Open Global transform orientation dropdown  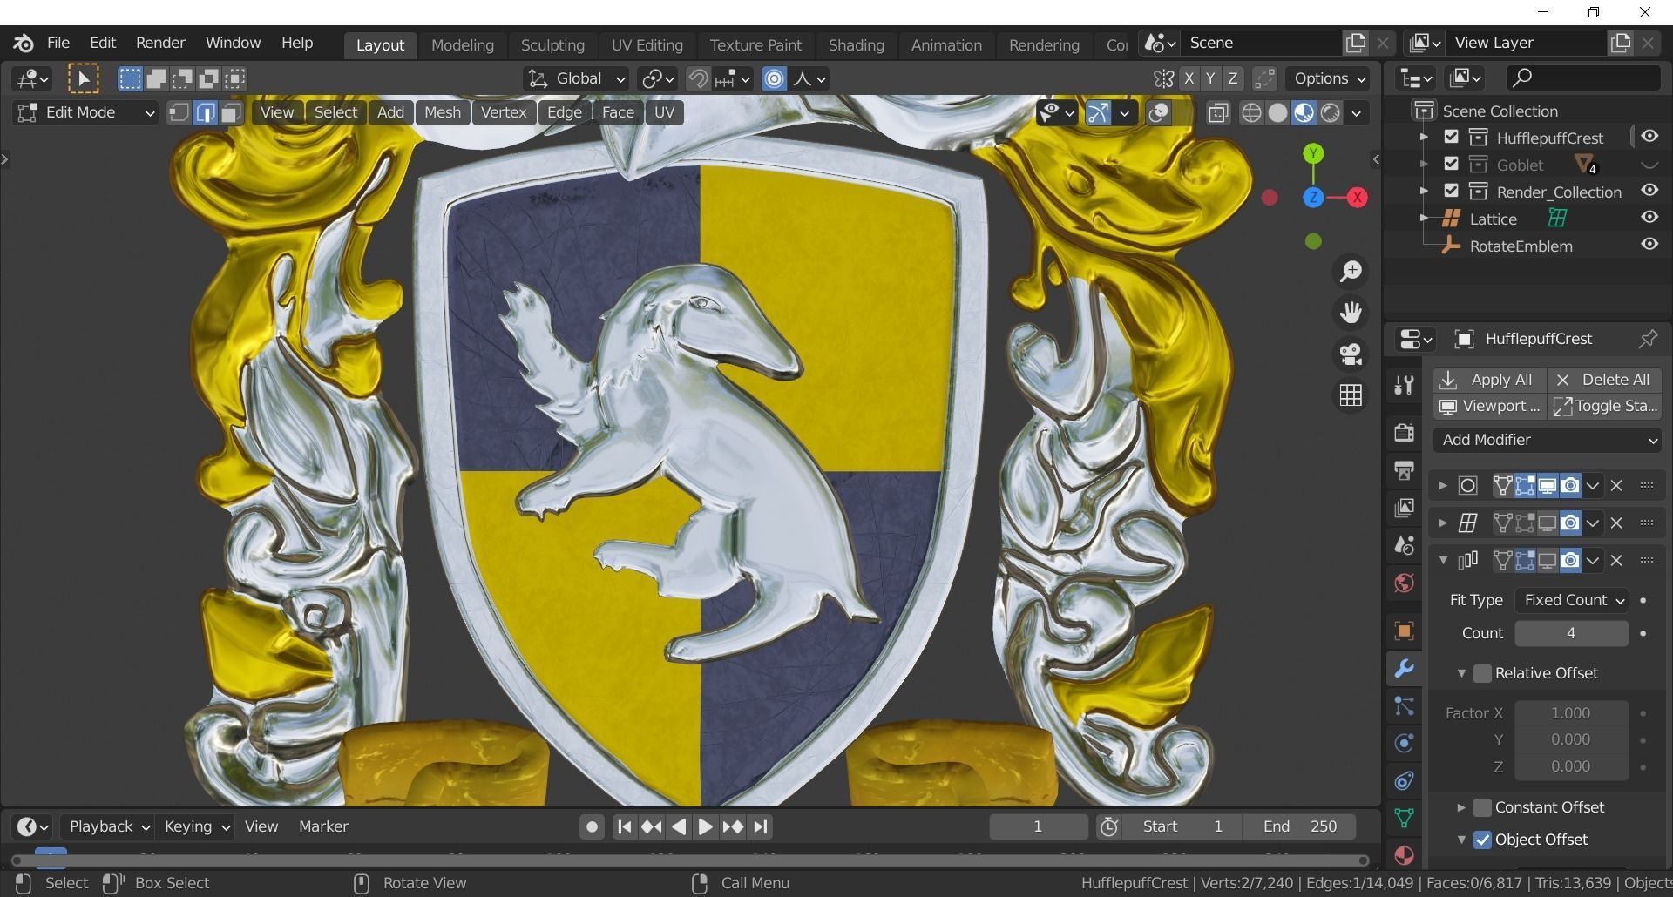tap(576, 79)
